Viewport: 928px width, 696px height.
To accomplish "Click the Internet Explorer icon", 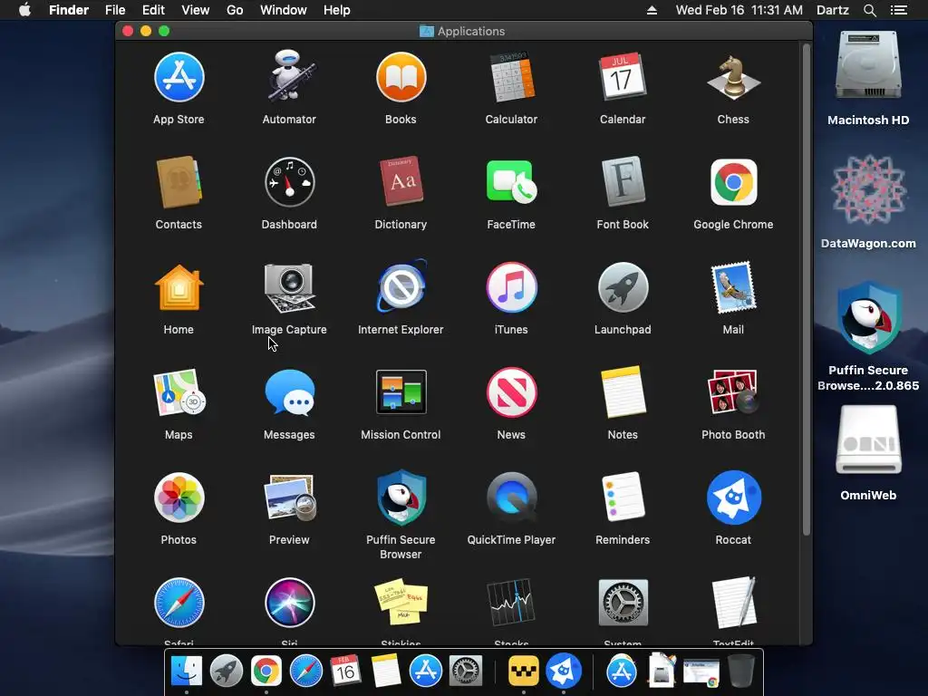I will point(401,286).
